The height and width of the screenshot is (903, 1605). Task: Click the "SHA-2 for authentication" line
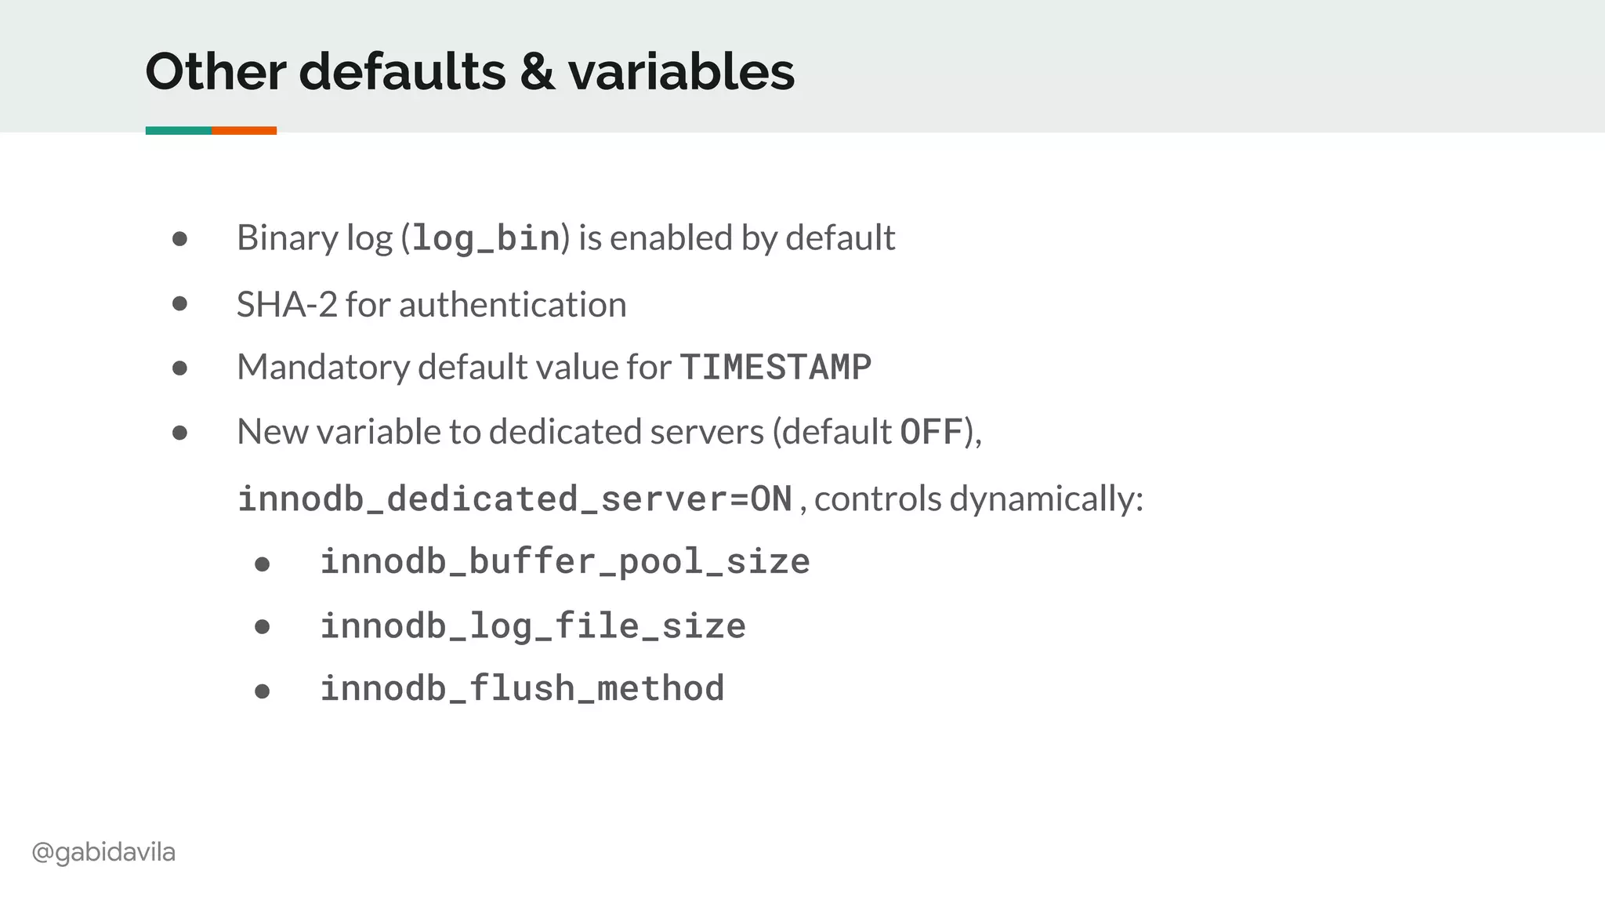pyautogui.click(x=431, y=304)
